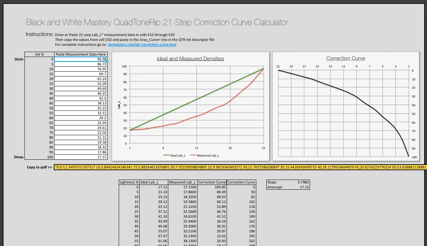
Task: Click Correction Curve cell 30.91
Action: [212, 226]
